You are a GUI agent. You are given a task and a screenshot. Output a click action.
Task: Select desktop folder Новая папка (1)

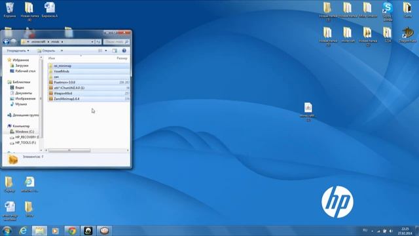click(x=328, y=11)
